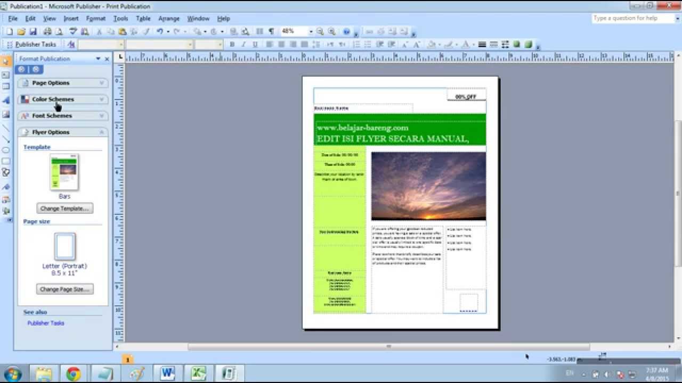682x383 pixels.
Task: Open the Publisher Tasks link under See also
Action: [46, 323]
